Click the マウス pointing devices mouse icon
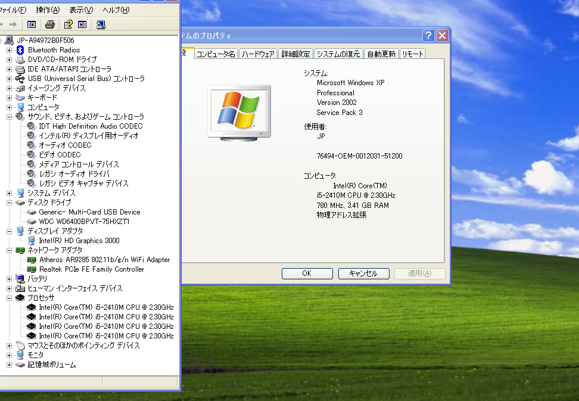 (x=20, y=346)
